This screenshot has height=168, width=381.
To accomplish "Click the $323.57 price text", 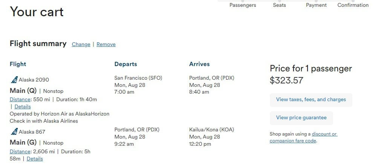I will click(x=286, y=80).
